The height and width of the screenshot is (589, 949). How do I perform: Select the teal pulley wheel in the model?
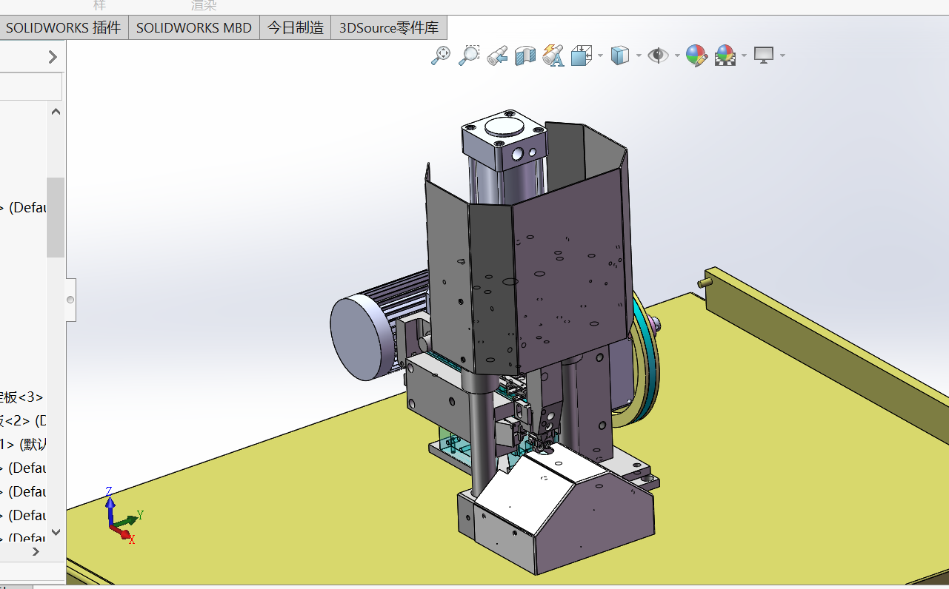pyautogui.click(x=648, y=363)
